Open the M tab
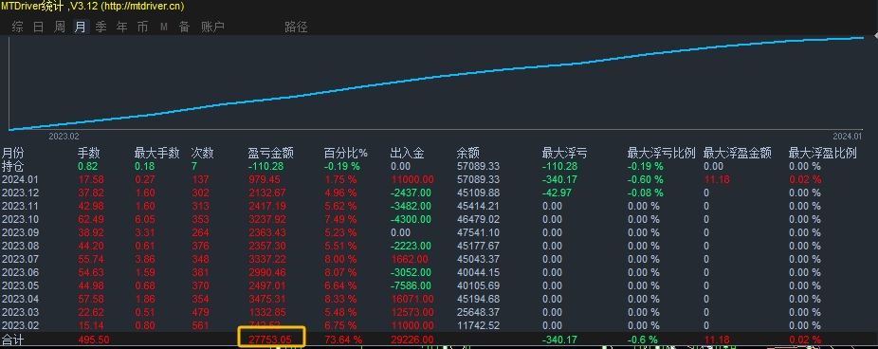878x349 pixels. pyautogui.click(x=164, y=27)
